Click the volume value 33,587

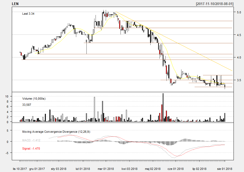pos(27,105)
